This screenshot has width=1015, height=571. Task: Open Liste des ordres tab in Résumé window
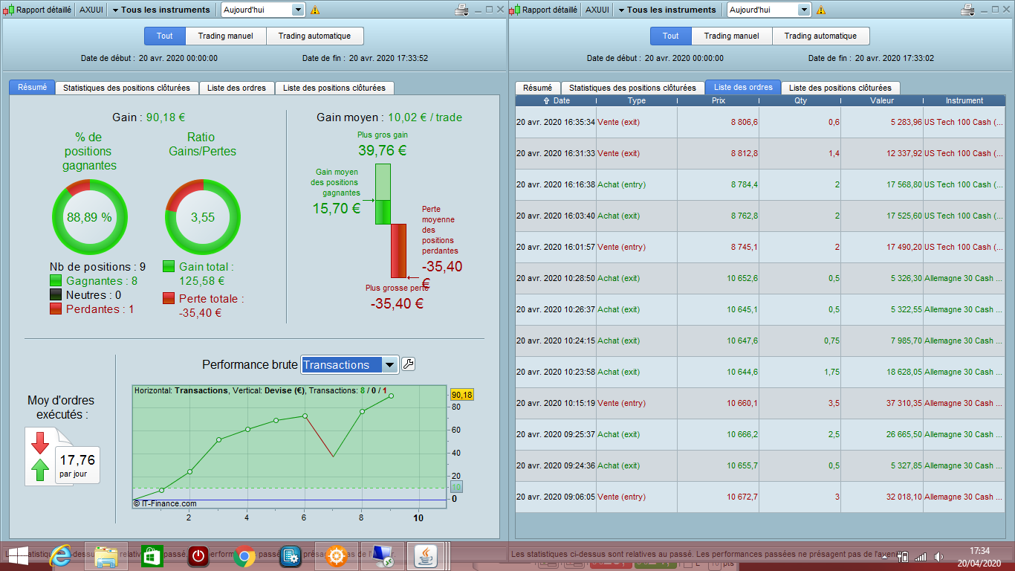tap(237, 88)
